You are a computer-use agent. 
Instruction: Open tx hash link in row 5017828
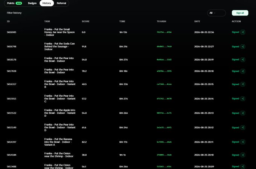164,71
